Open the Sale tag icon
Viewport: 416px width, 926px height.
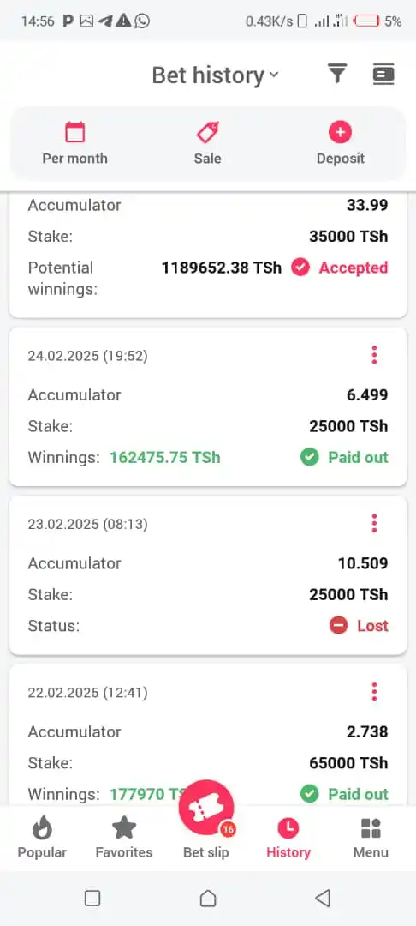[x=207, y=132]
